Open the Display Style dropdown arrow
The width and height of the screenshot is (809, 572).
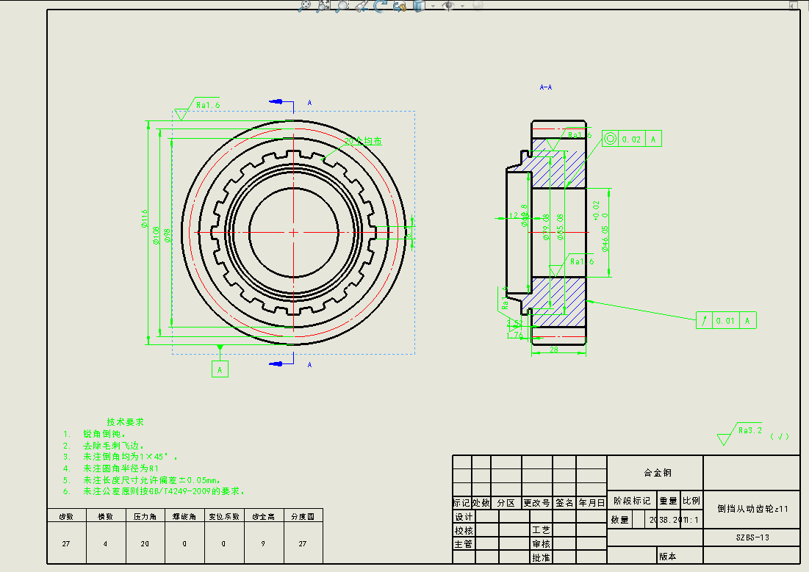pyautogui.click(x=432, y=6)
